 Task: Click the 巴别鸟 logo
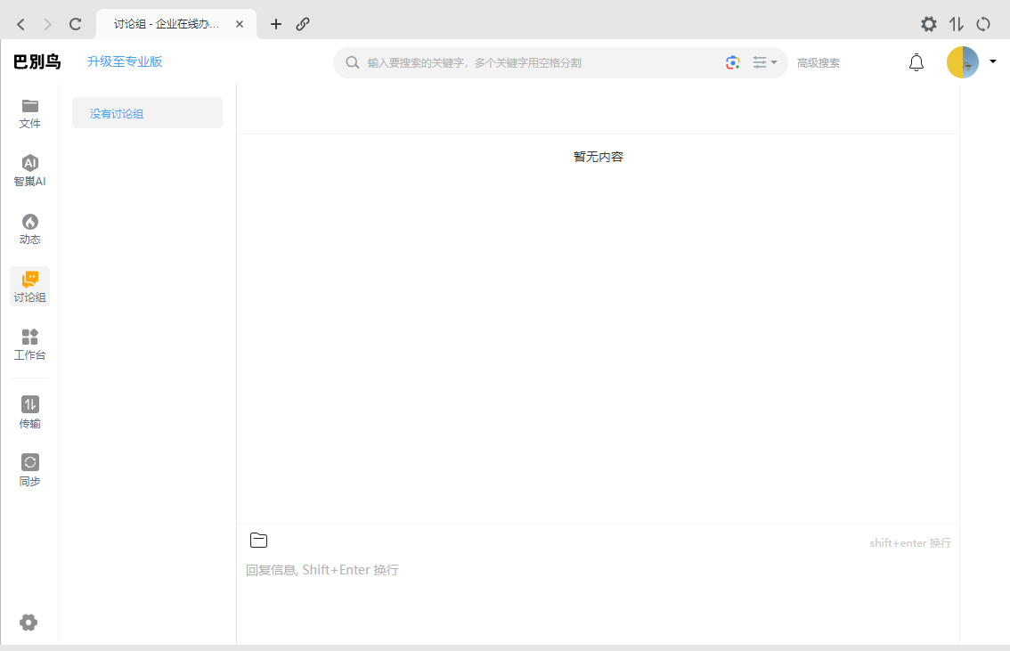pos(37,61)
